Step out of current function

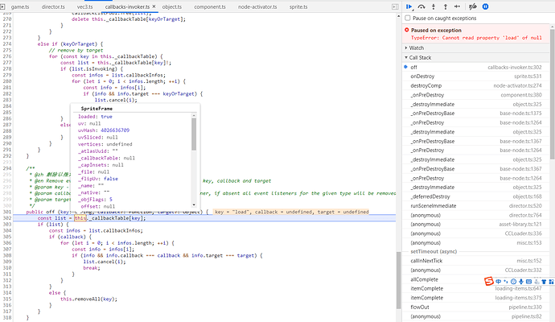click(446, 6)
